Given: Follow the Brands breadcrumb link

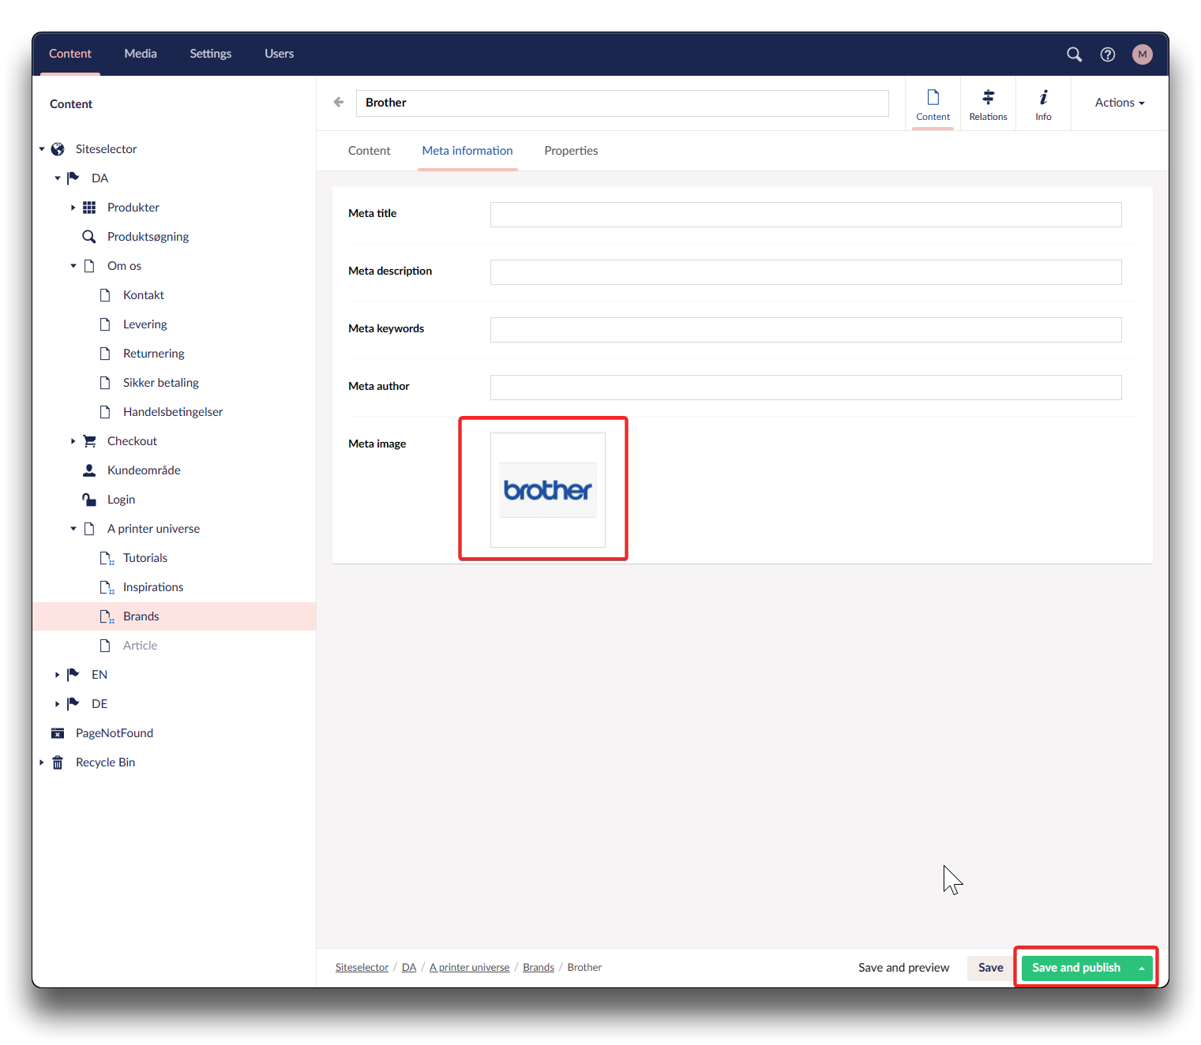Looking at the screenshot, I should point(538,968).
